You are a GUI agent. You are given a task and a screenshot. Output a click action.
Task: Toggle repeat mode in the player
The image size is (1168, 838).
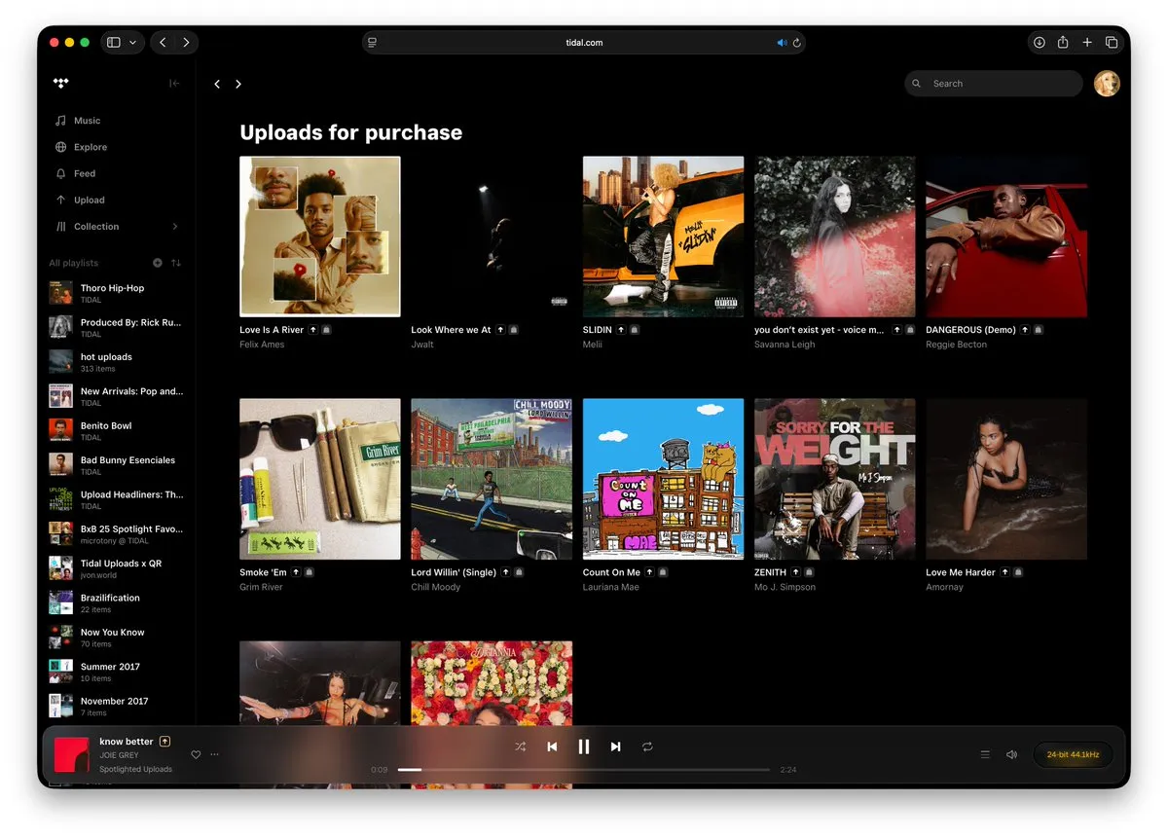[x=646, y=747]
